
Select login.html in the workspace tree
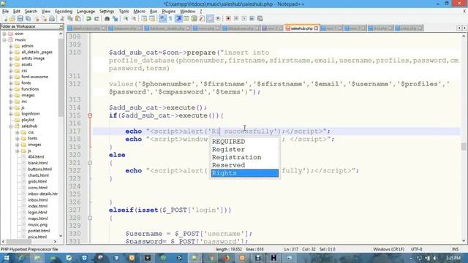click(x=37, y=213)
